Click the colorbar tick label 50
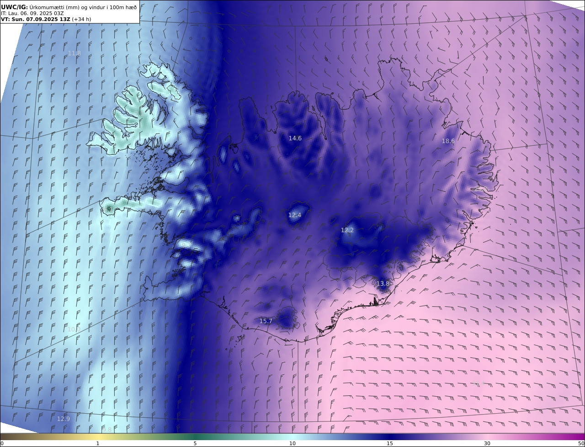 (581, 444)
